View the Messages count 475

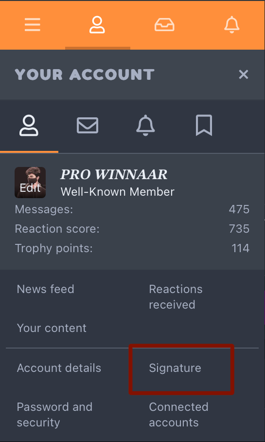(239, 209)
